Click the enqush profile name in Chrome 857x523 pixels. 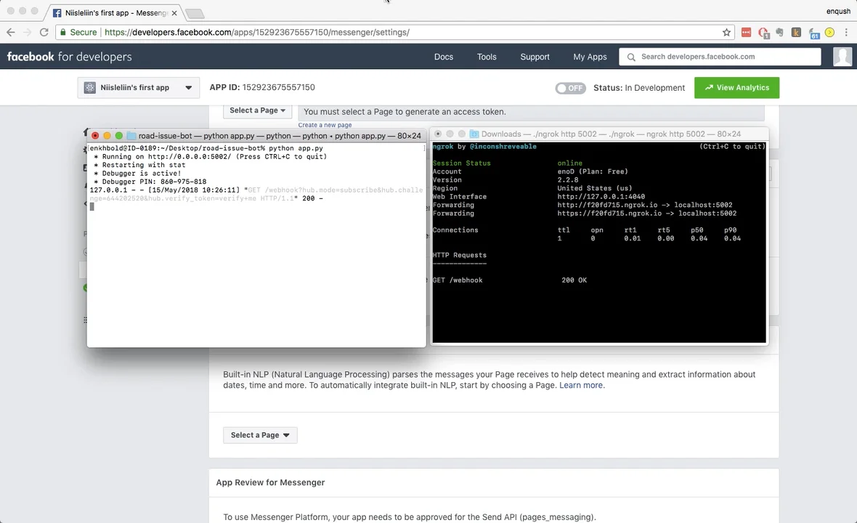click(838, 12)
